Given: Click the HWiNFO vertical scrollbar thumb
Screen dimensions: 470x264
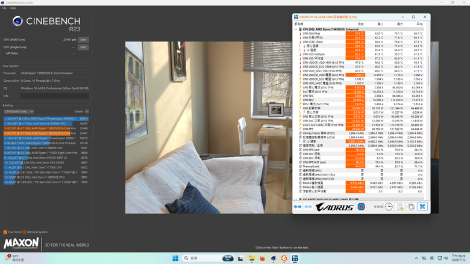Looking at the screenshot, I should pyautogui.click(x=428, y=71).
